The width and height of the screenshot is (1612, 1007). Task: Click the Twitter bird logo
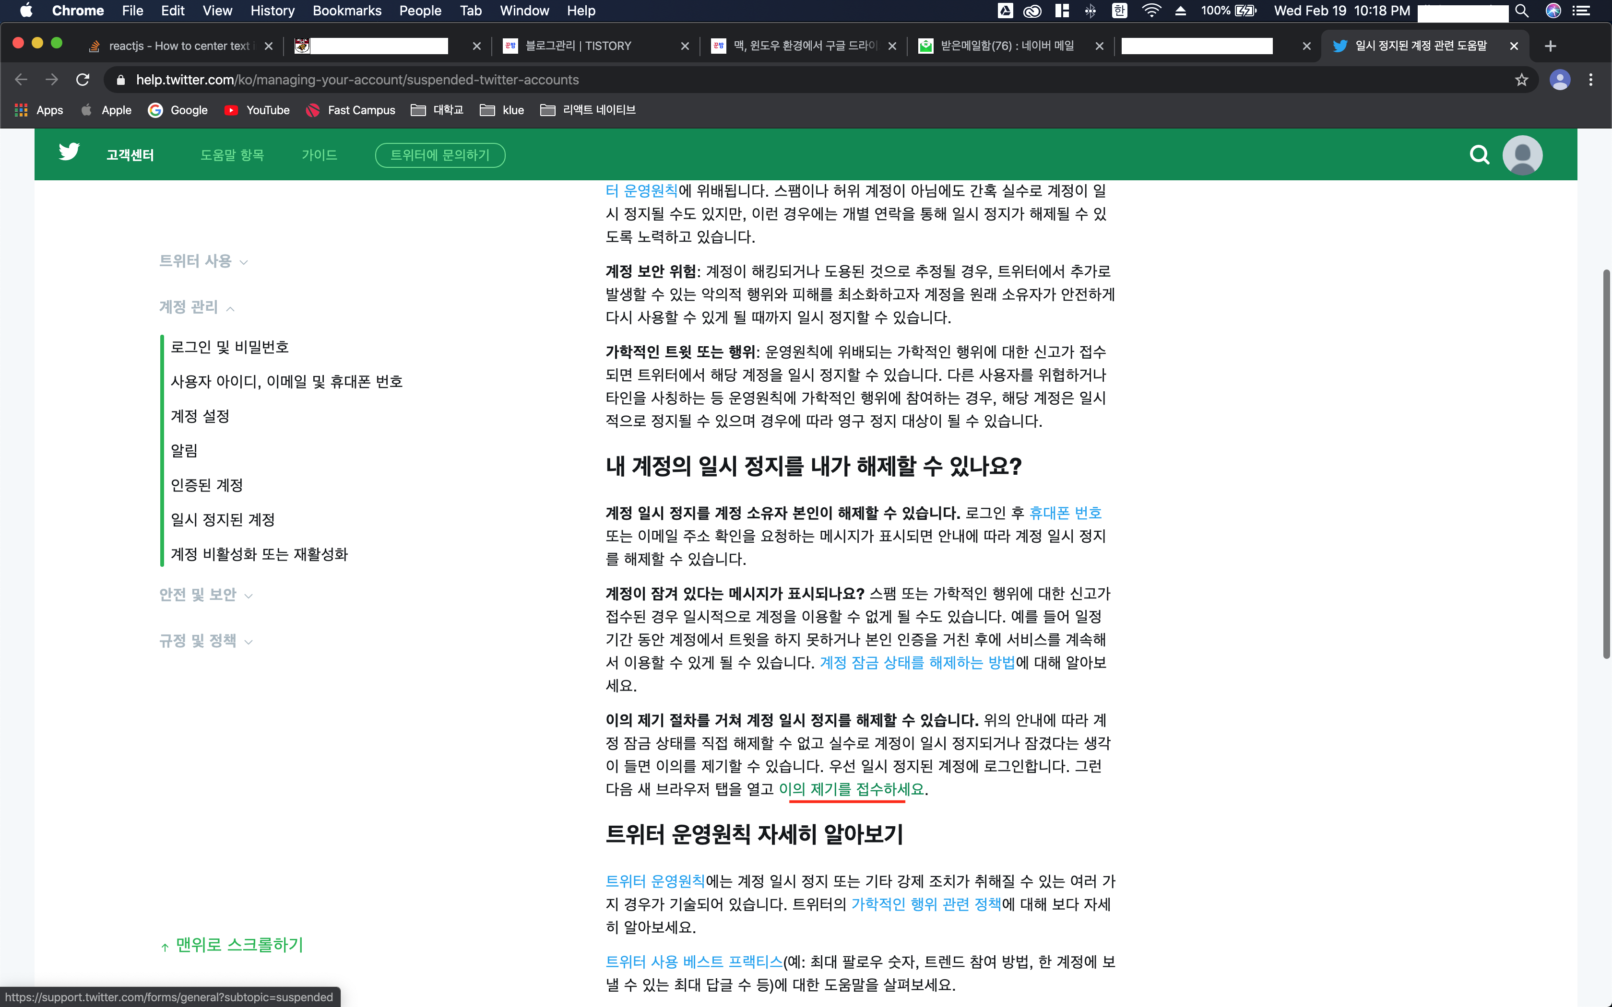click(x=69, y=152)
